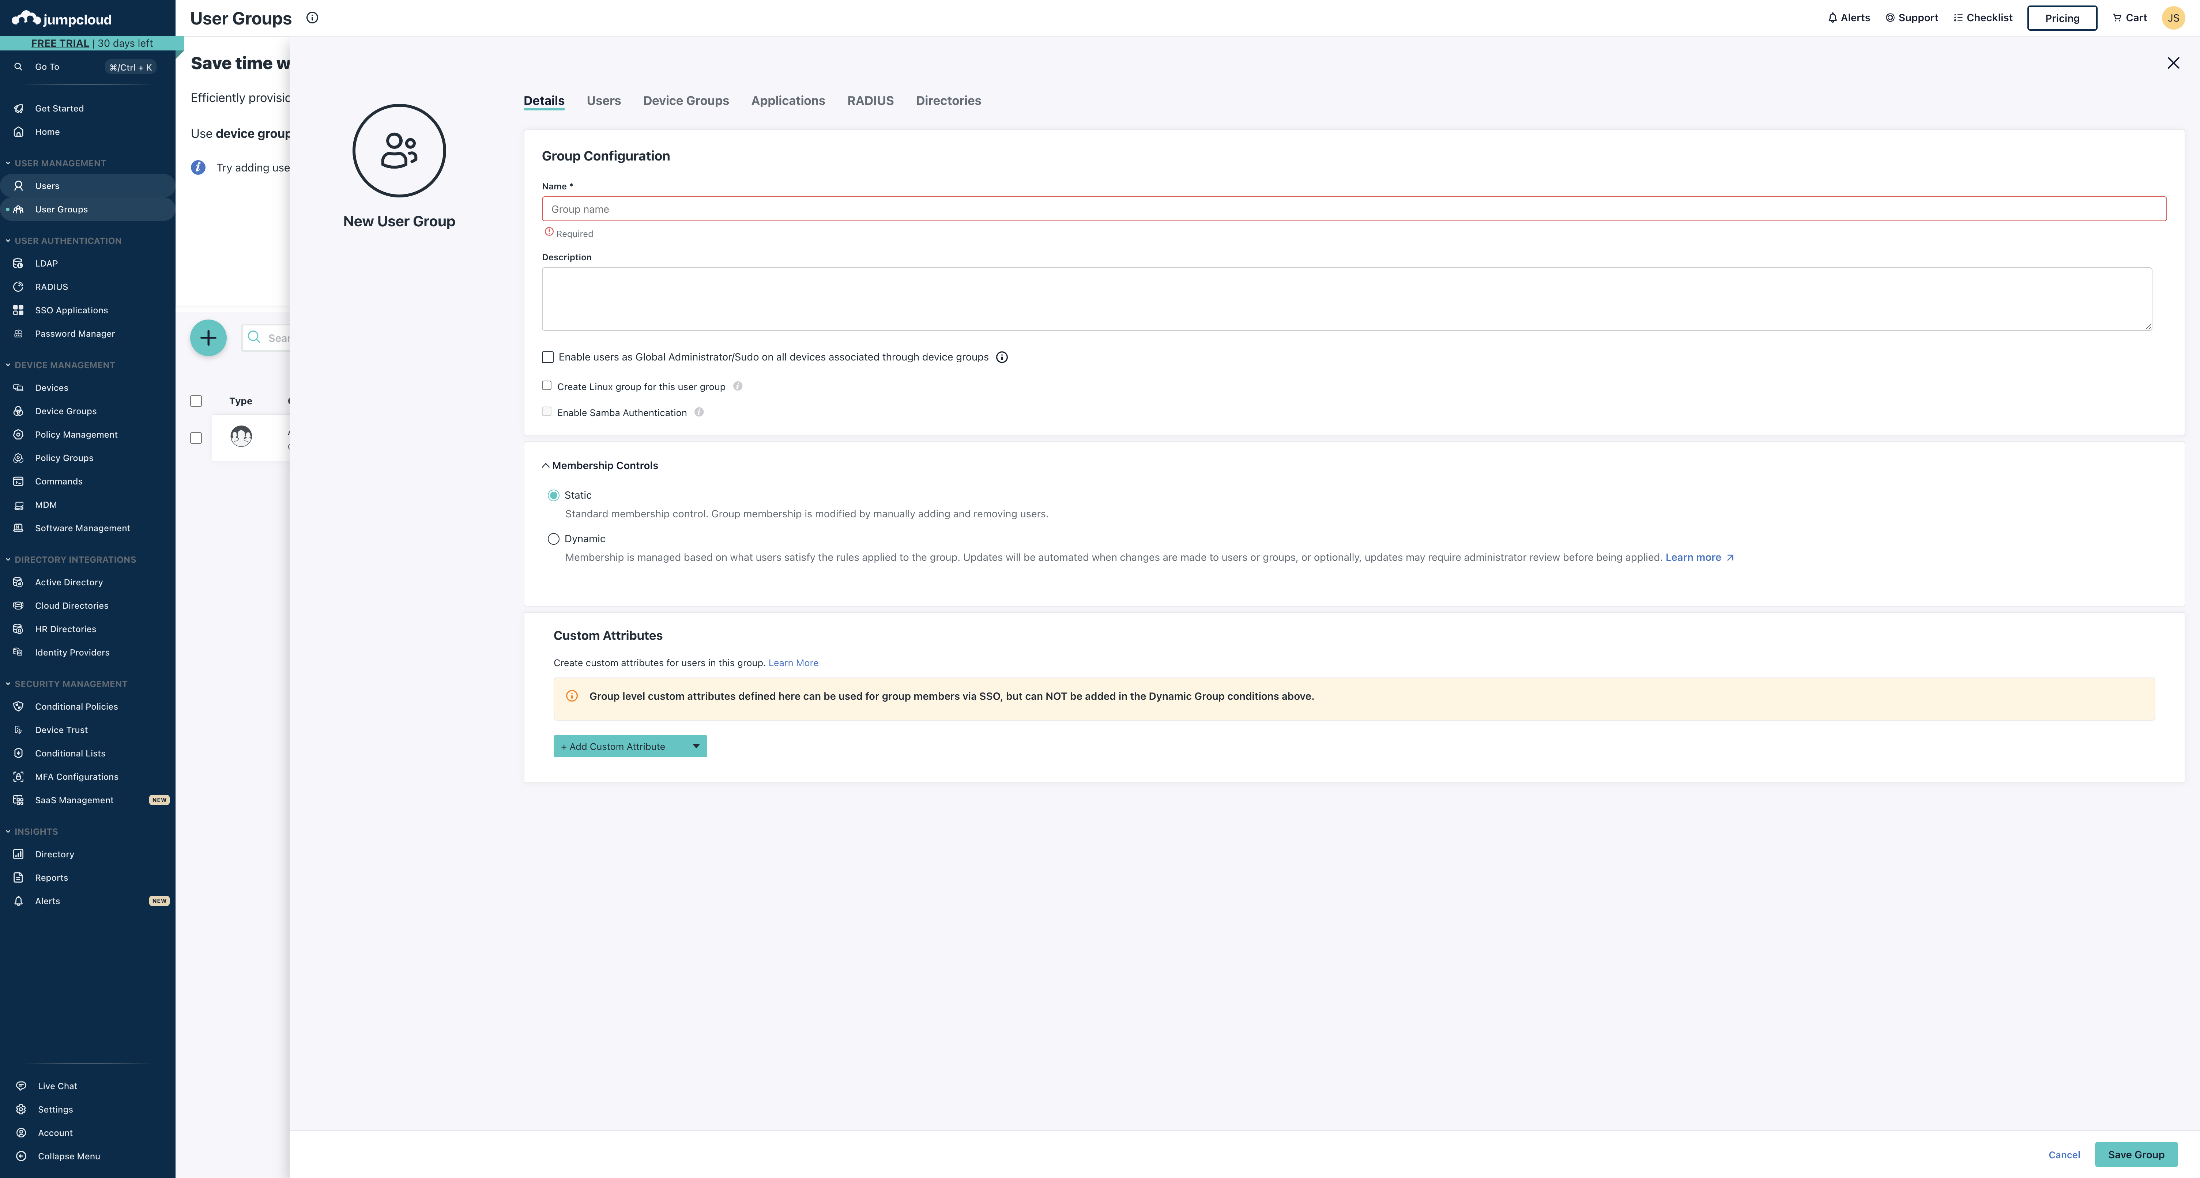Go to Devices icon
This screenshot has width=2200, height=1178.
(18, 388)
